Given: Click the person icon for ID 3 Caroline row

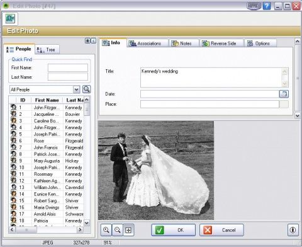Looking at the screenshot, I should click(13, 120).
